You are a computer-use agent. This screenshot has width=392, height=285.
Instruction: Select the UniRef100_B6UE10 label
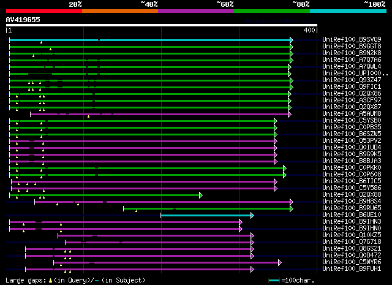[x=352, y=215]
